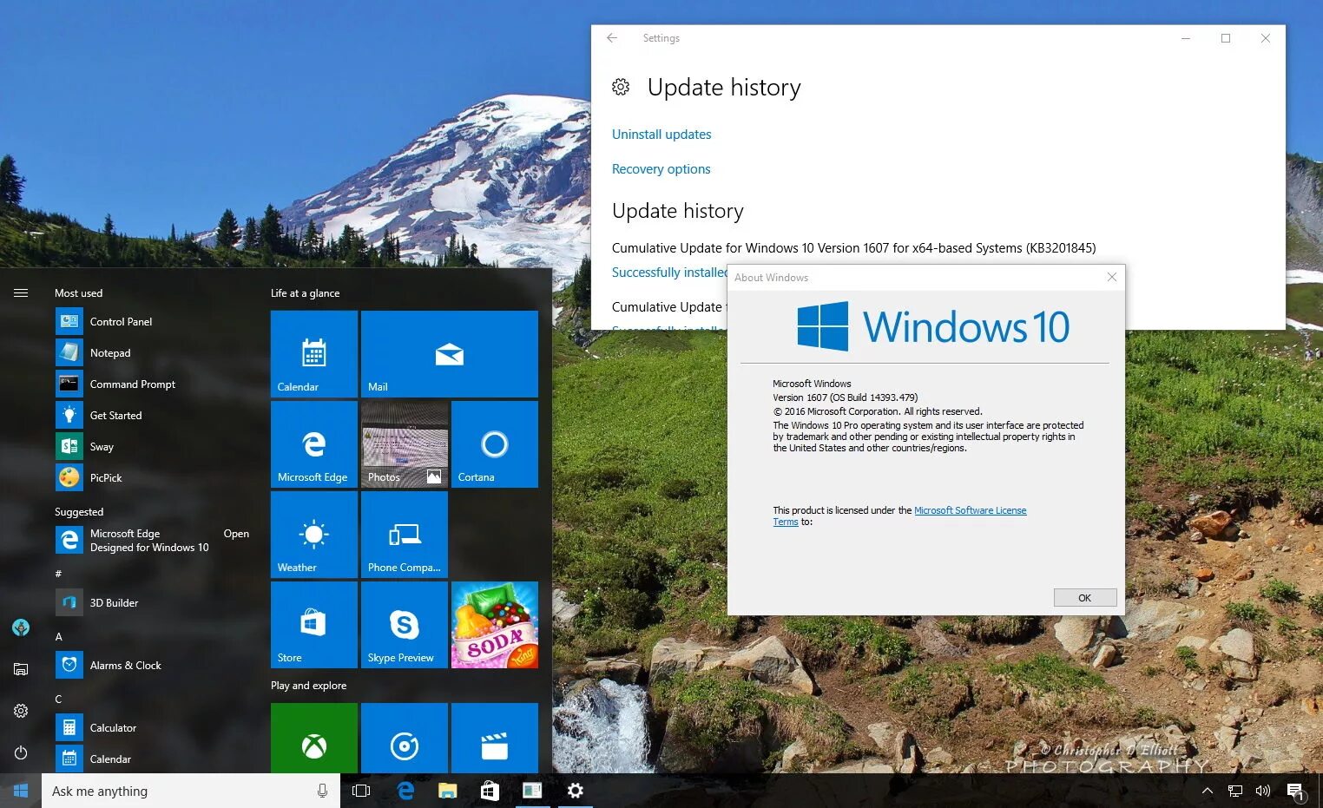
Task: Open the Weather tile
Action: [314, 535]
